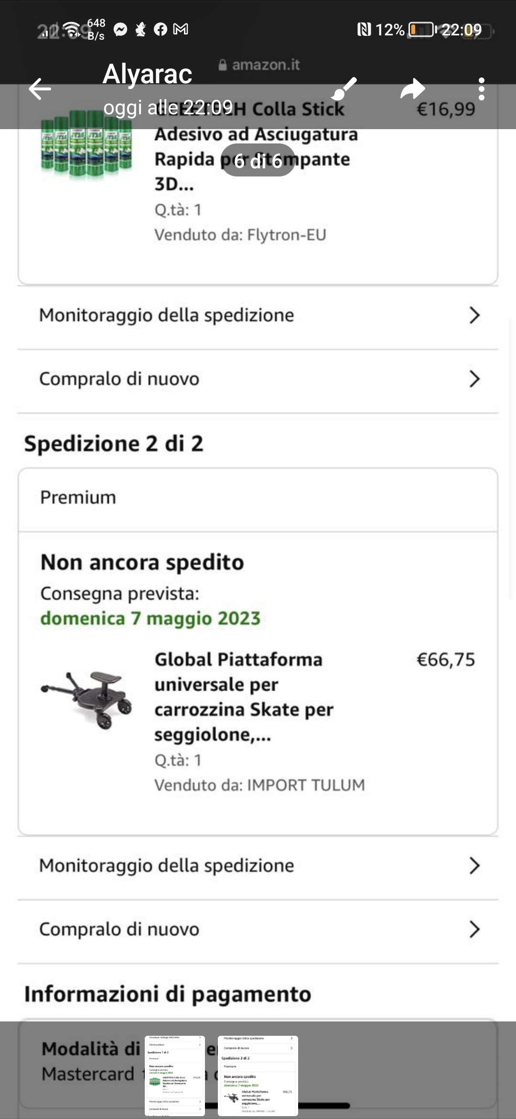Tap the back arrow icon
516x1119 pixels.
tap(40, 89)
